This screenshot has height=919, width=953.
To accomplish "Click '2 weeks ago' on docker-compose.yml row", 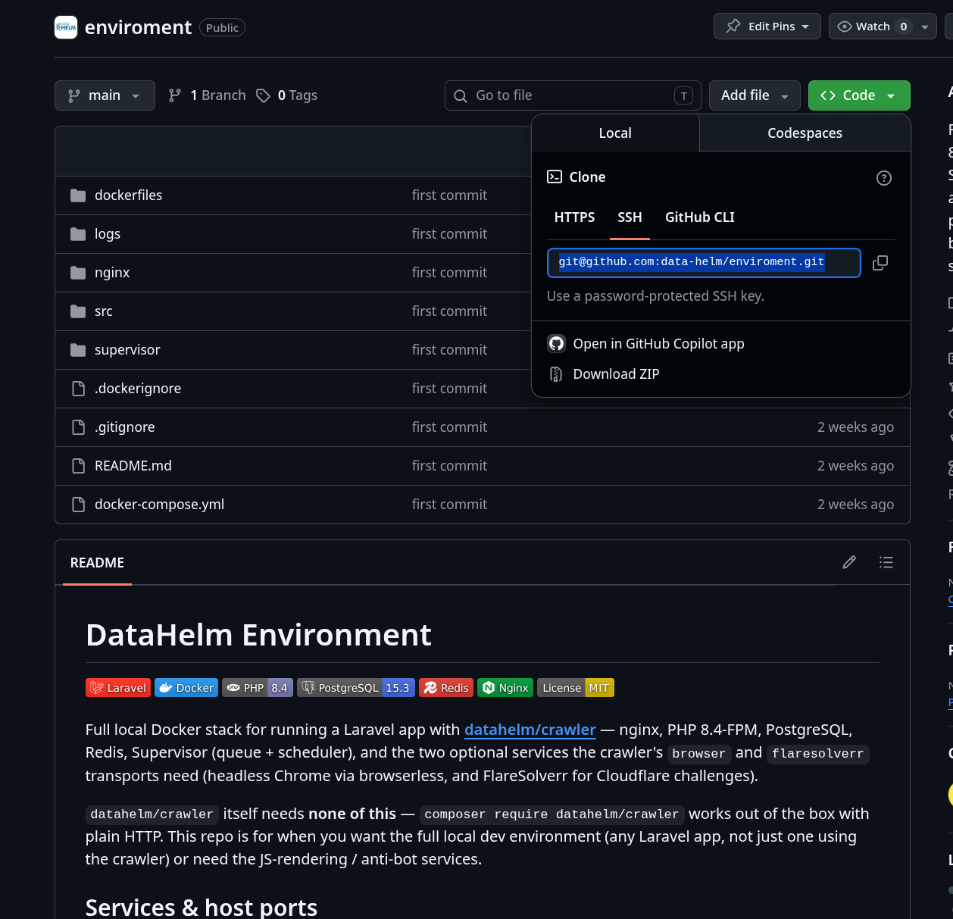I will pos(855,505).
